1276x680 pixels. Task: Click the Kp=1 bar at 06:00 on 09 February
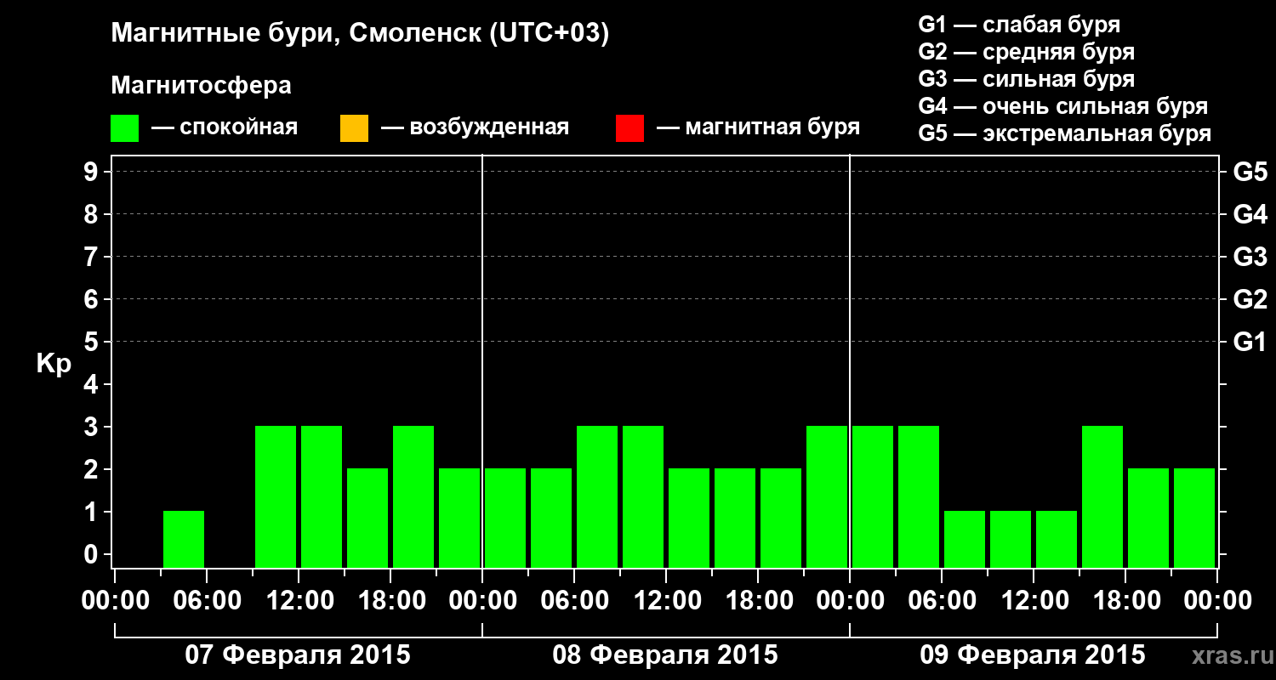click(x=965, y=539)
